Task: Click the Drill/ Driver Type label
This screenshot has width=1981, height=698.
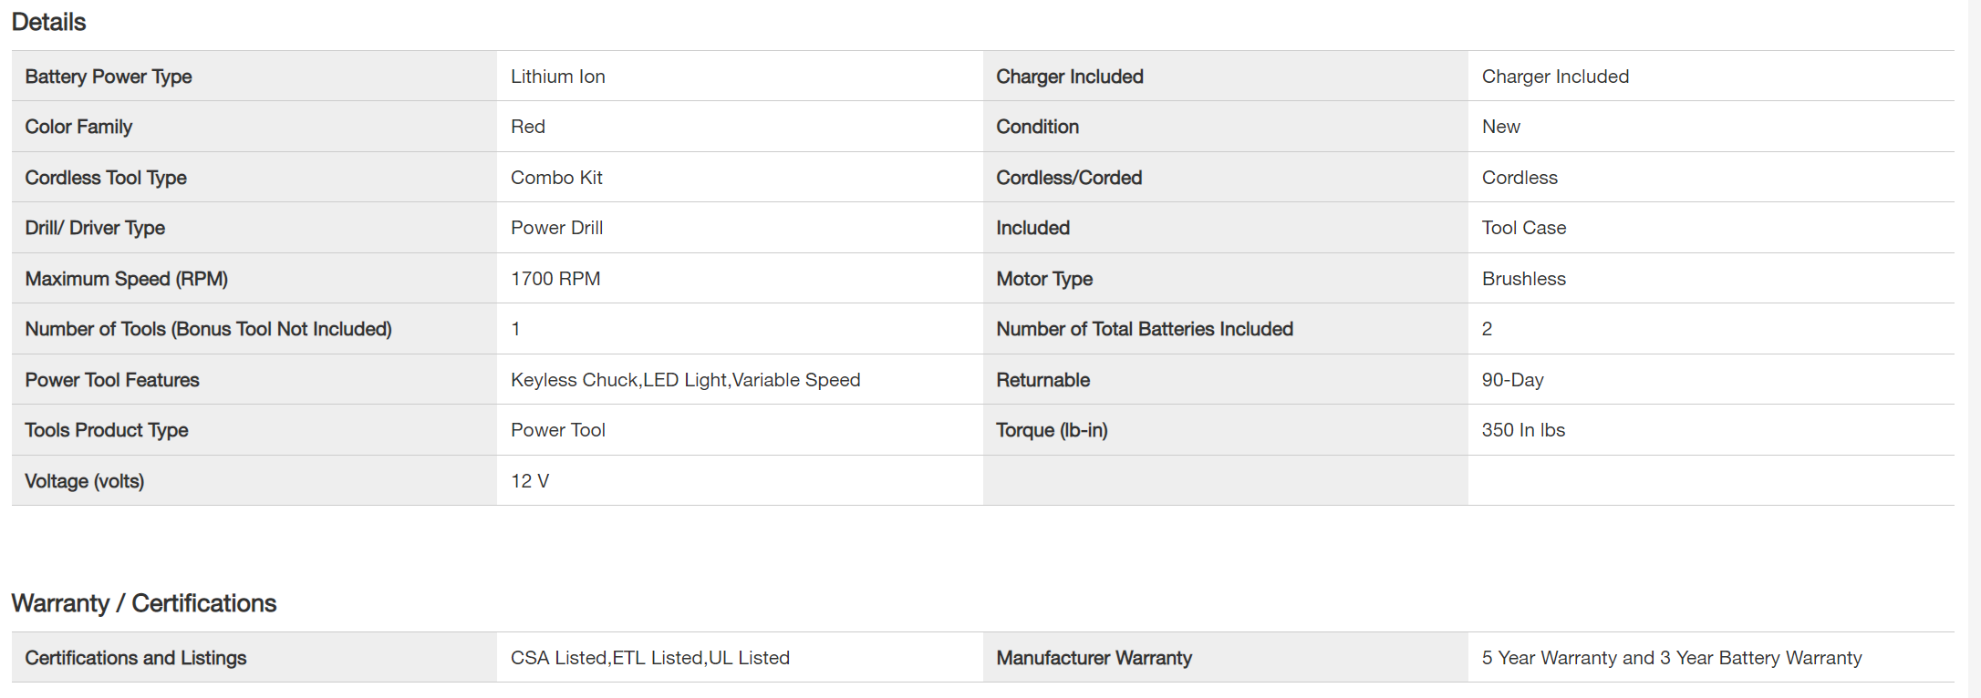Action: [x=95, y=228]
